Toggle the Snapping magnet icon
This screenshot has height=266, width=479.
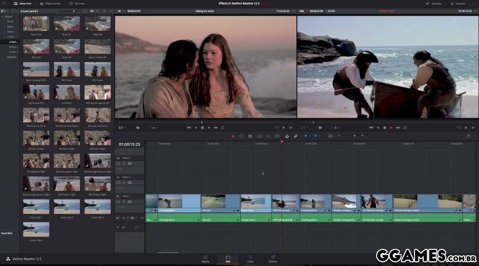click(287, 136)
